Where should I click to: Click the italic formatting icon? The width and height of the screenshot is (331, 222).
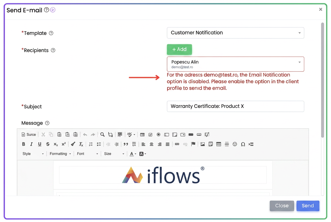pyautogui.click(x=31, y=144)
